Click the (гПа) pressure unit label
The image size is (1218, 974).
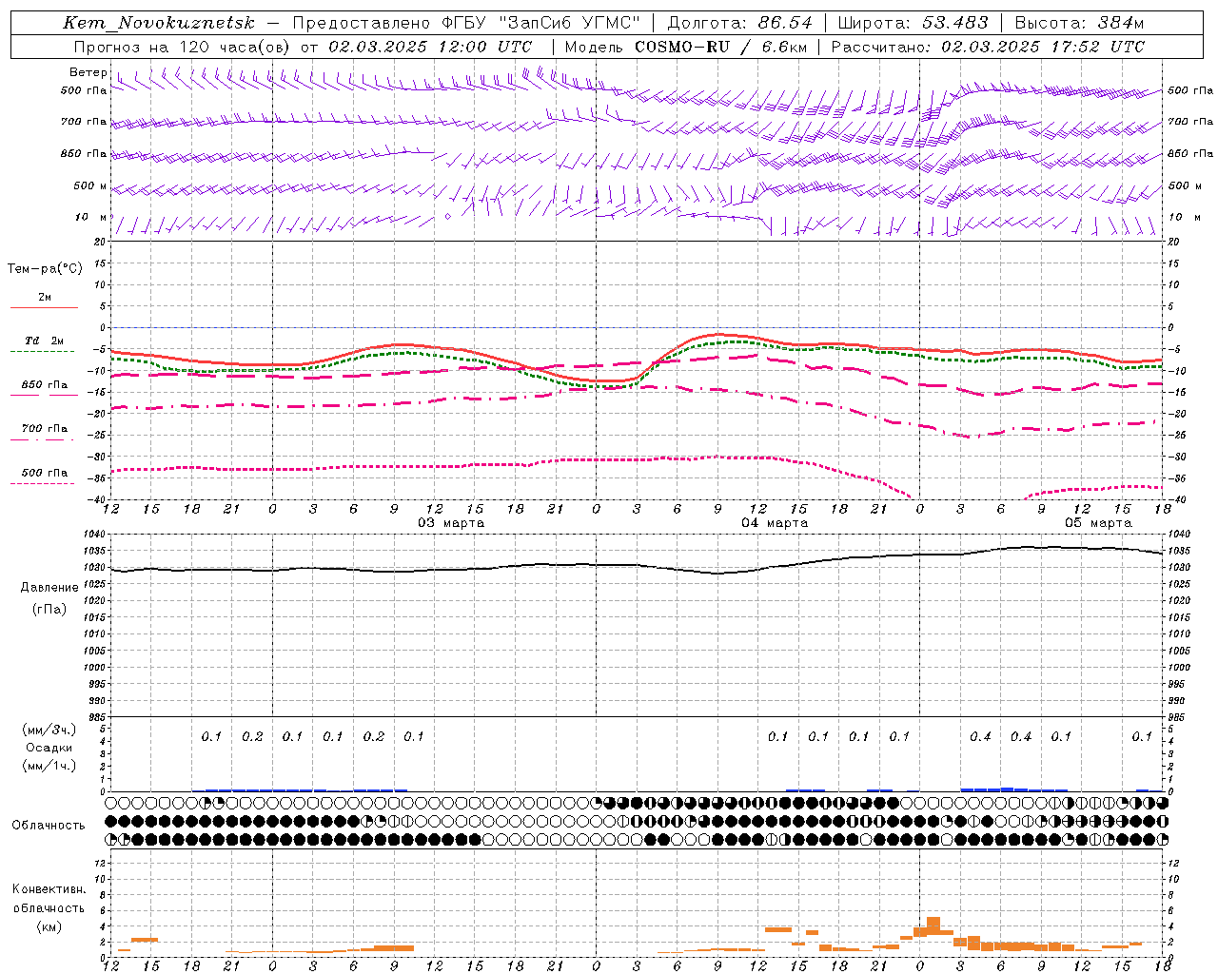(x=49, y=609)
